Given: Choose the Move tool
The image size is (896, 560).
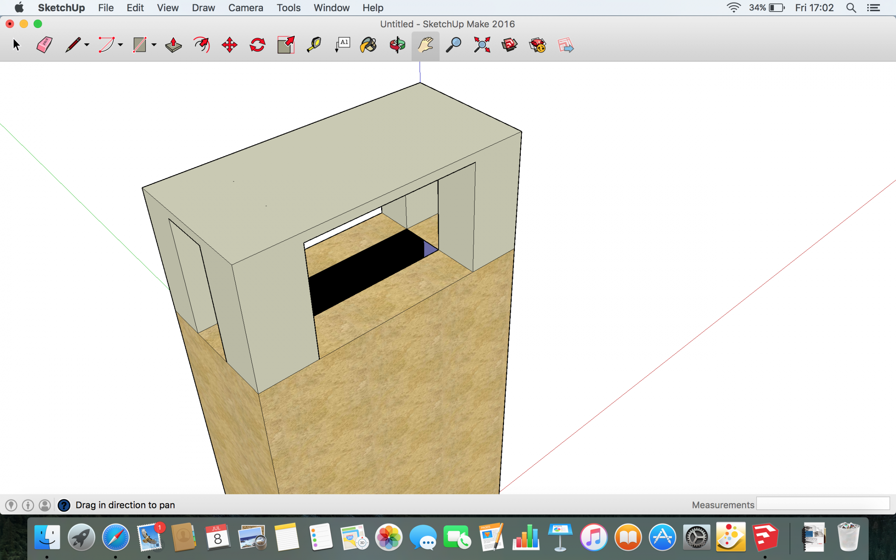Looking at the screenshot, I should click(229, 45).
